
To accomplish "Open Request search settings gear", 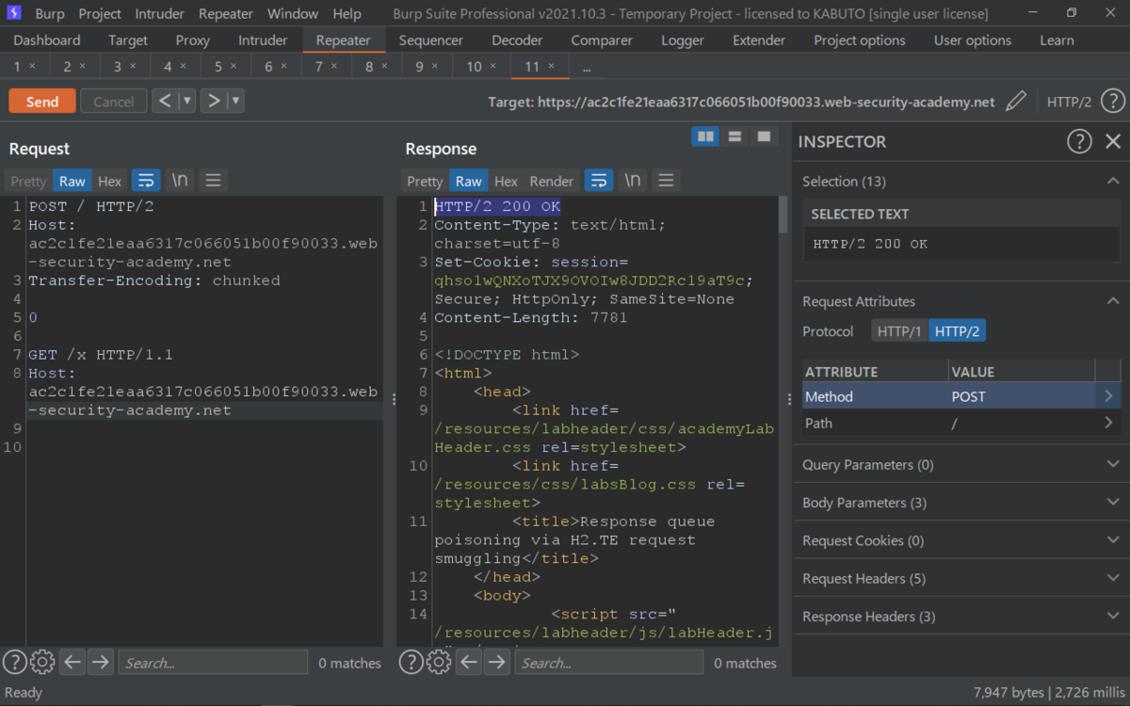I will tap(42, 663).
